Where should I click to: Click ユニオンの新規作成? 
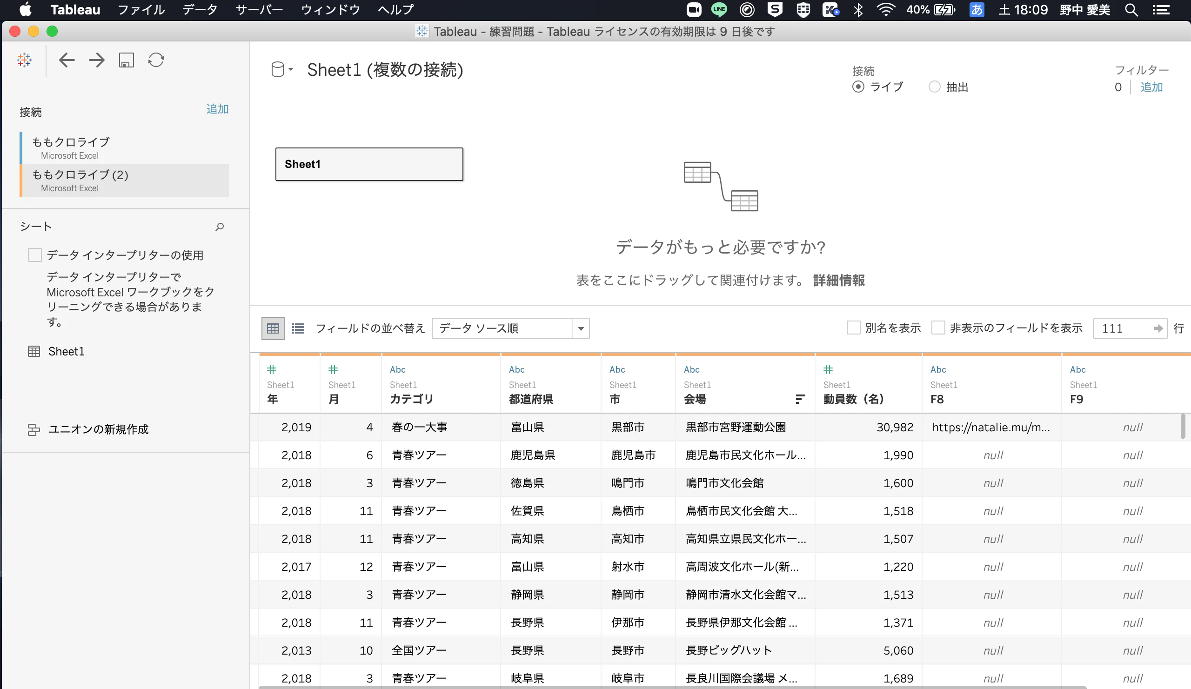click(98, 429)
